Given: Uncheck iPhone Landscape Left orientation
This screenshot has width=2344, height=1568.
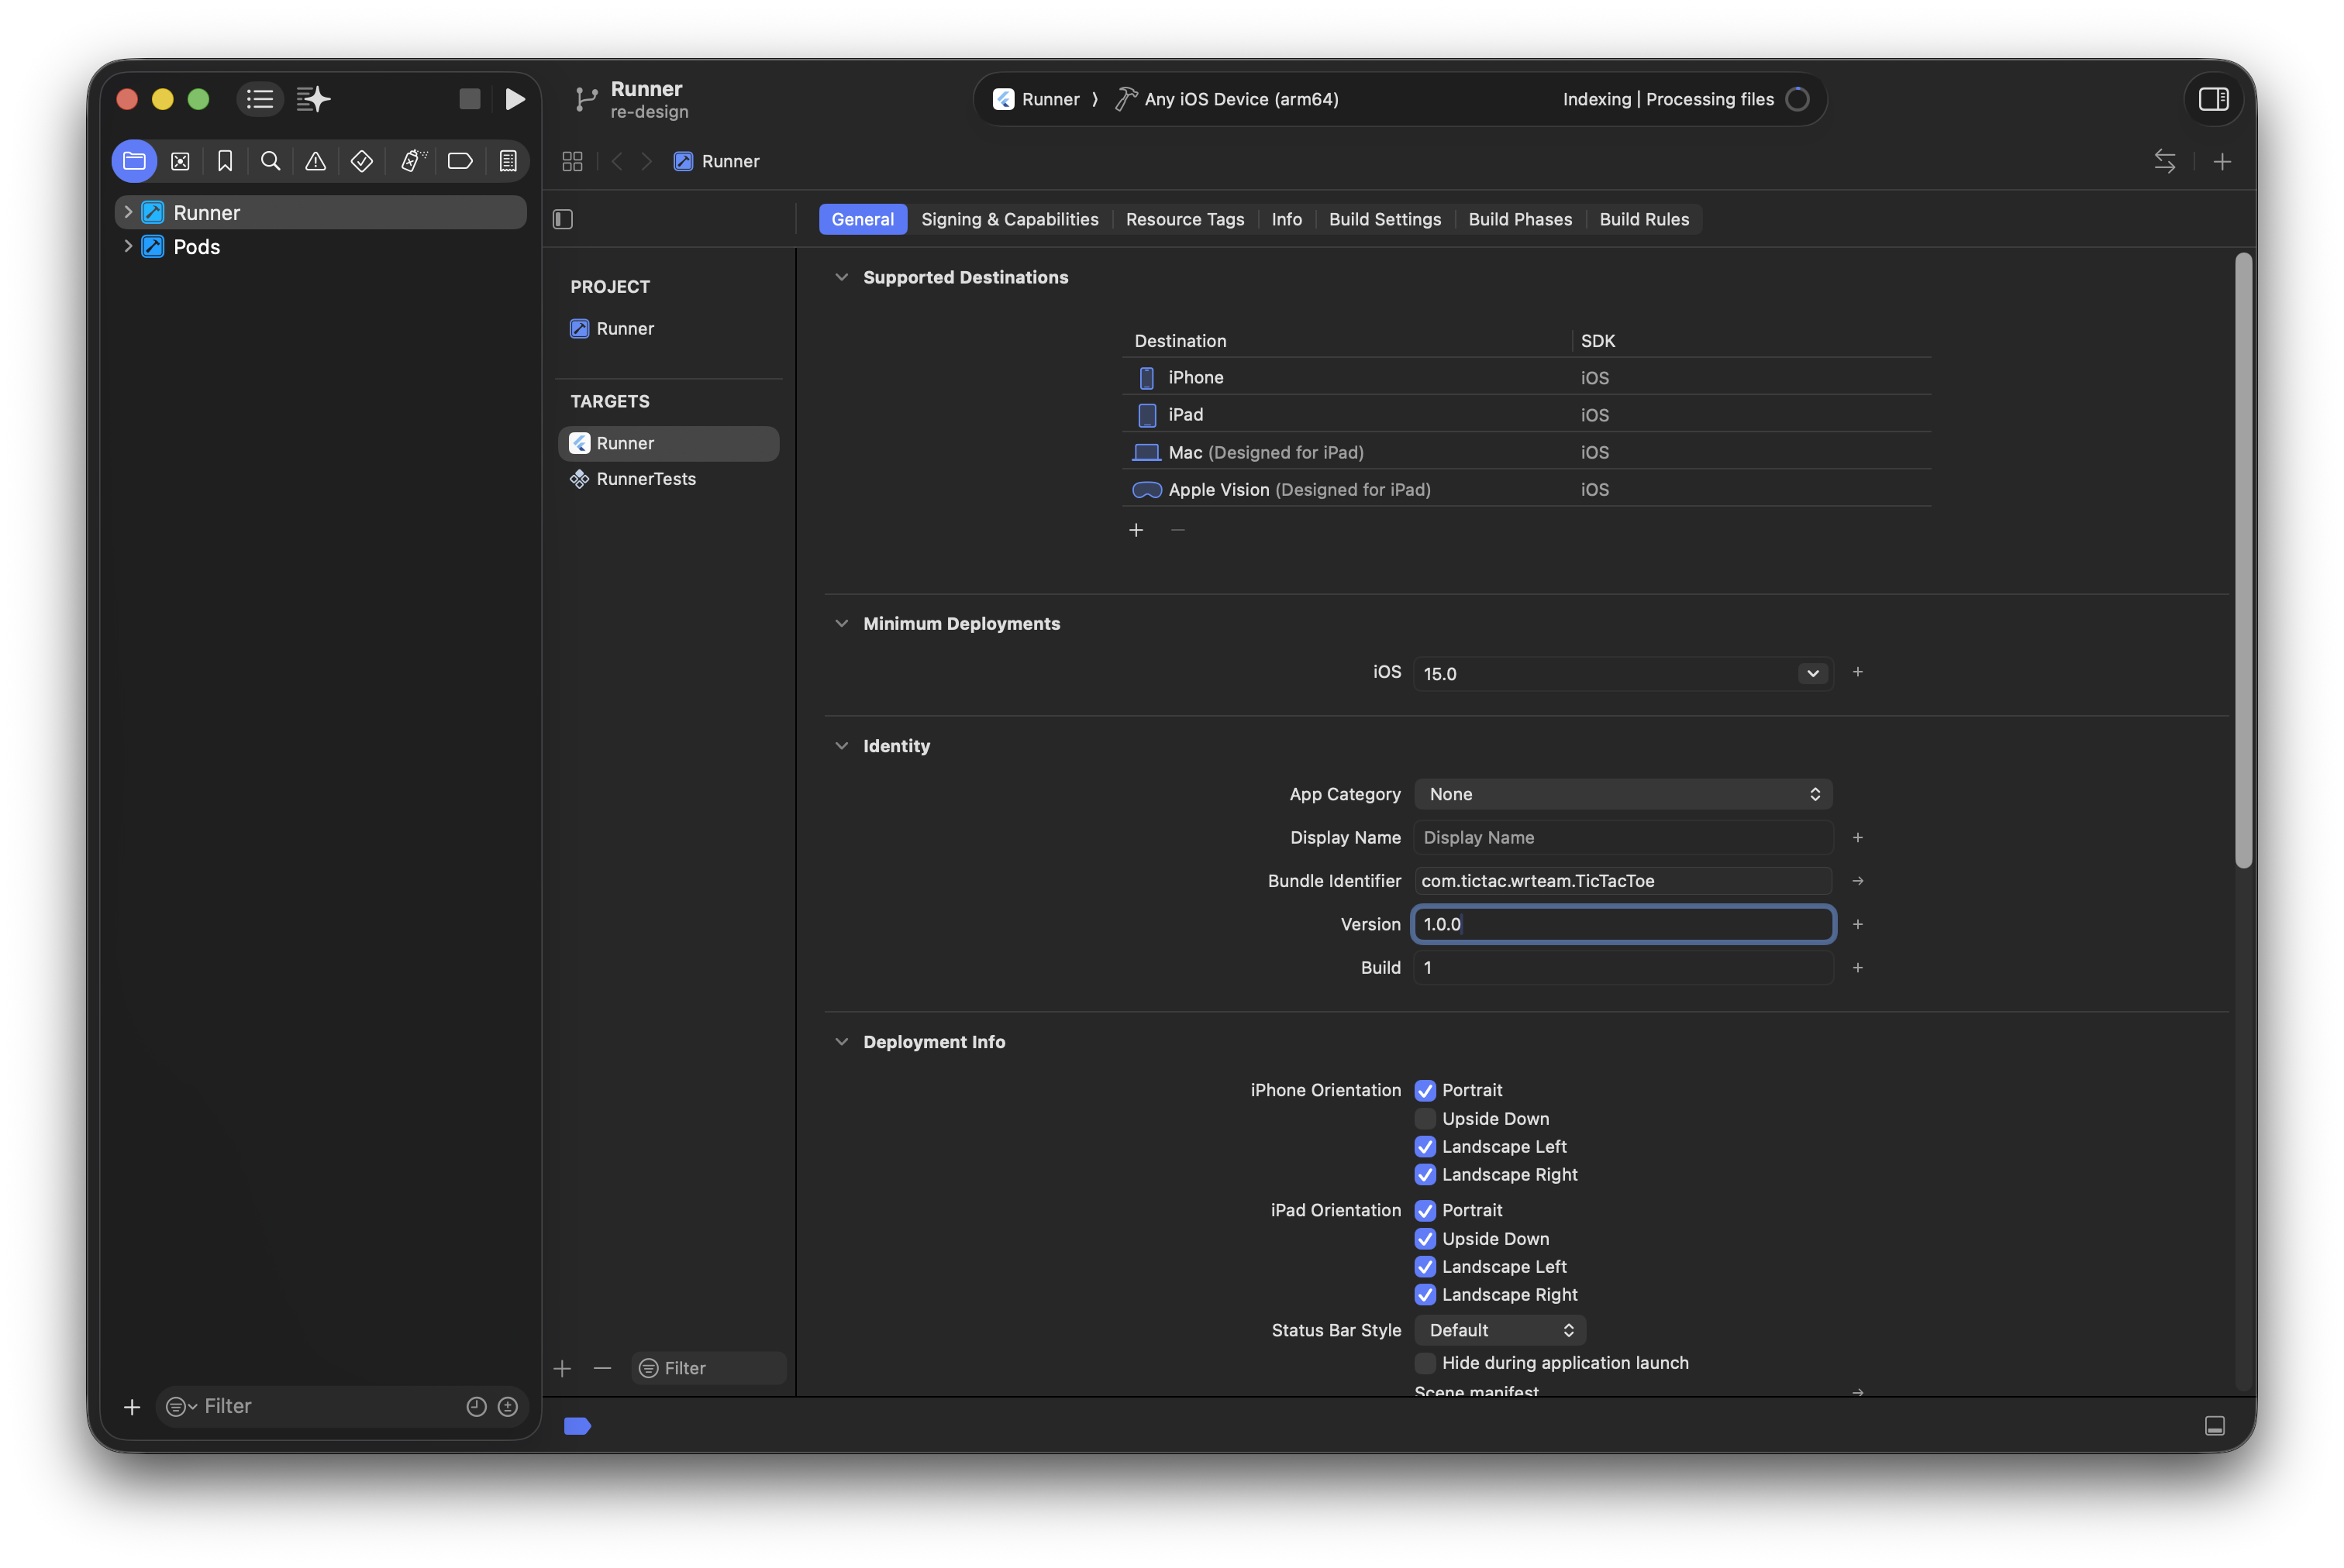Looking at the screenshot, I should coord(1425,1146).
